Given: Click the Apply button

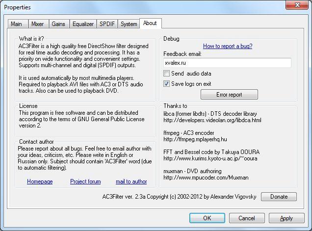Looking at the screenshot, I should (286, 218).
